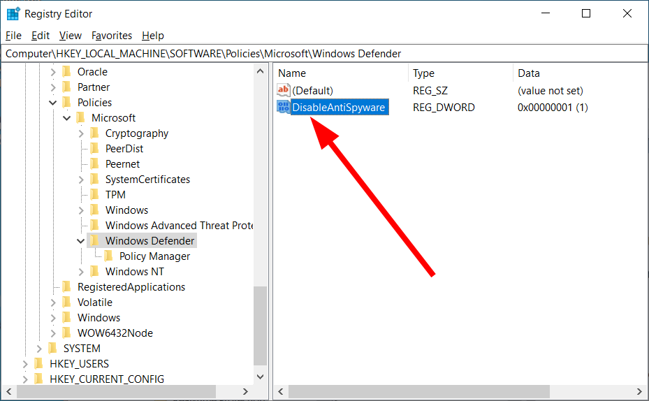Collapse the Windows Defender key
Image resolution: width=649 pixels, height=401 pixels.
tap(81, 241)
